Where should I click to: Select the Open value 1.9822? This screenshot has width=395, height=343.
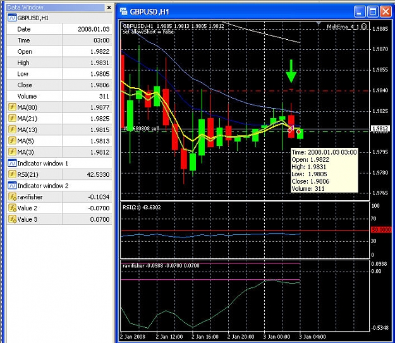pyautogui.click(x=100, y=52)
